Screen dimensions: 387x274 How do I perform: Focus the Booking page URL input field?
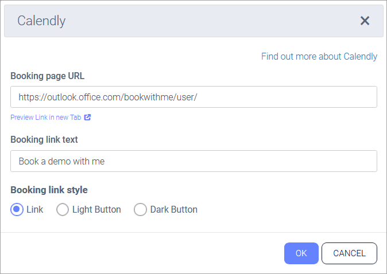(x=193, y=97)
